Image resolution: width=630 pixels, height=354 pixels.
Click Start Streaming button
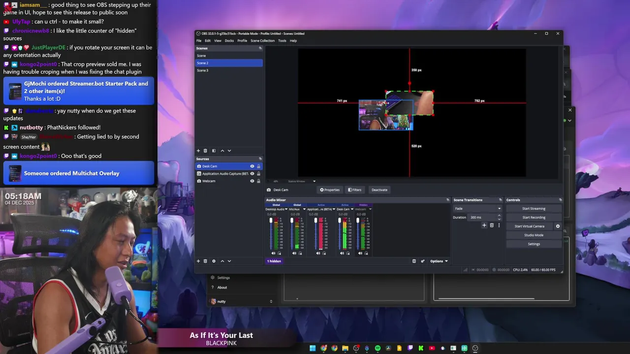(534, 208)
